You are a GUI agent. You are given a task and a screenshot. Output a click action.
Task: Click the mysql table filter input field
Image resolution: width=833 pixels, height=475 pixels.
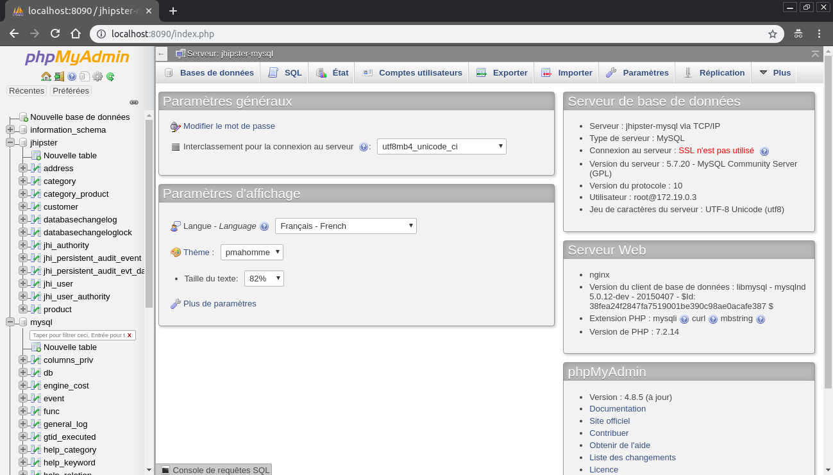tap(77, 335)
